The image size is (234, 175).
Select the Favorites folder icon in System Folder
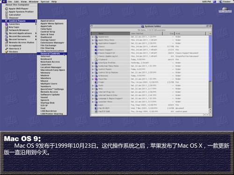click(96, 79)
